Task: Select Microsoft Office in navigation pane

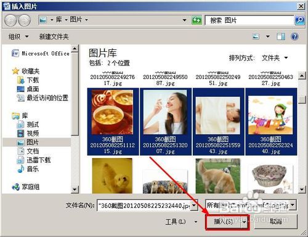Action: 41,54
